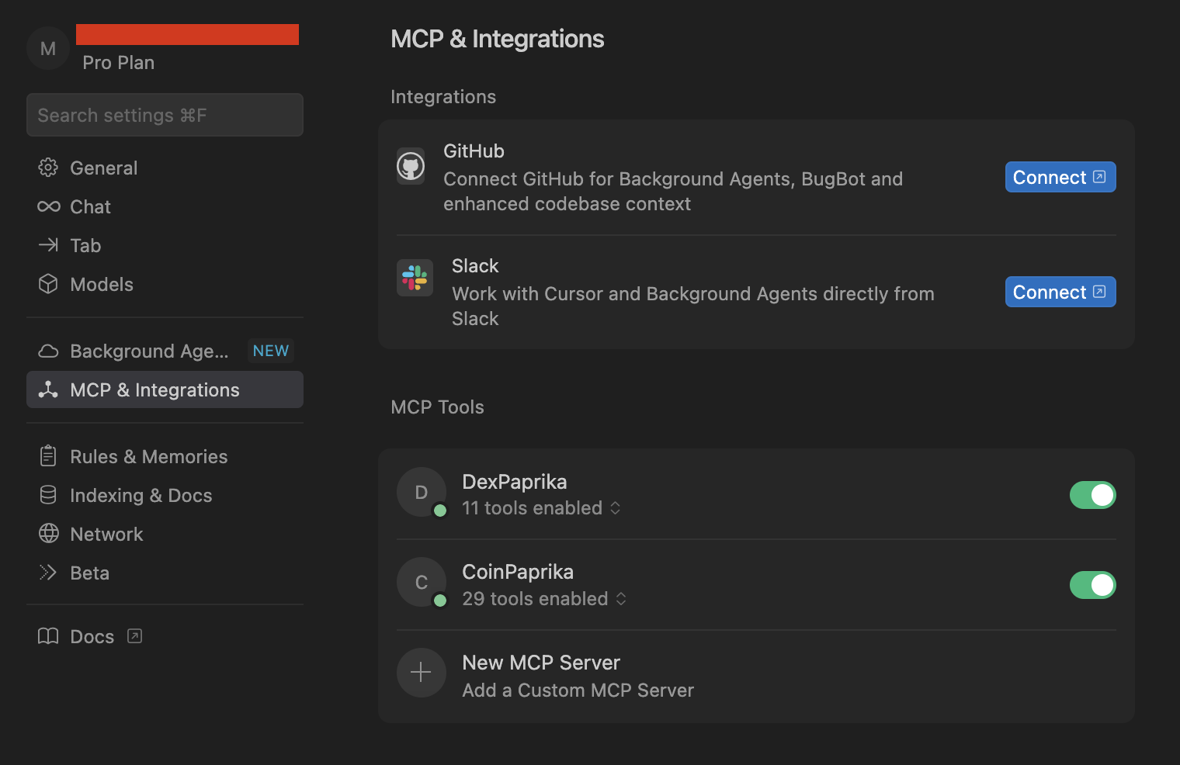Click the M user avatar
Screen dimensions: 1180x765
click(x=48, y=49)
